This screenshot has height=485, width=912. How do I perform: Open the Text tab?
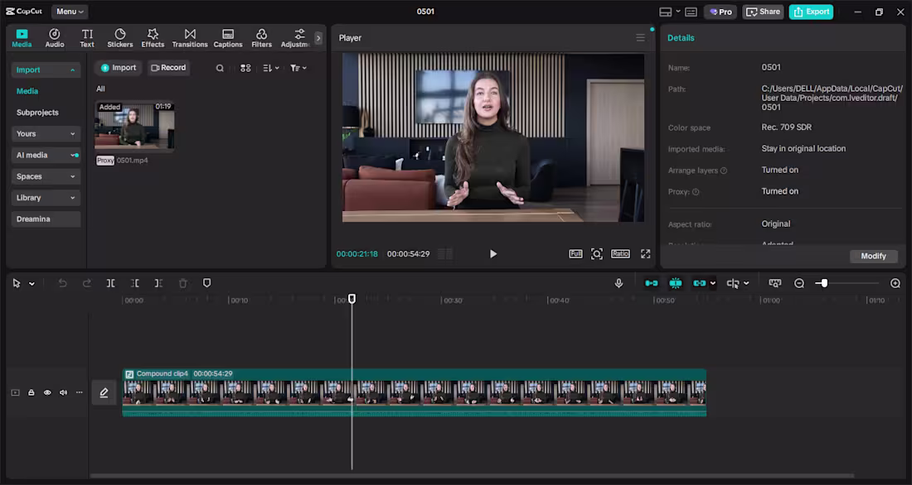point(87,38)
